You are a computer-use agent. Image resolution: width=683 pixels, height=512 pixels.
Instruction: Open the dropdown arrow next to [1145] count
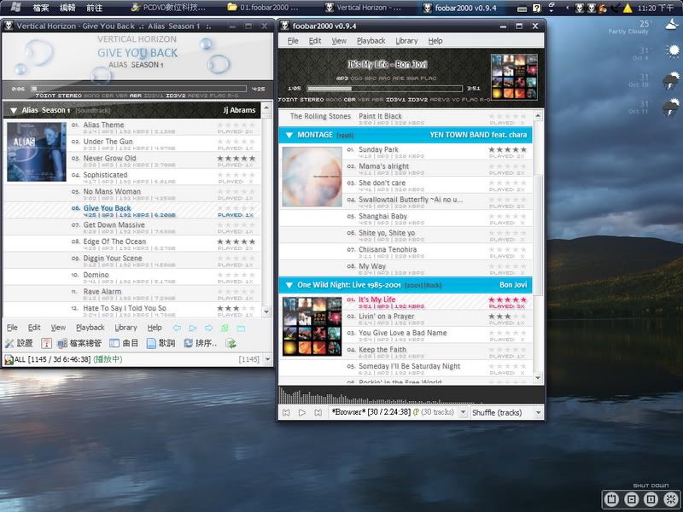(x=268, y=359)
